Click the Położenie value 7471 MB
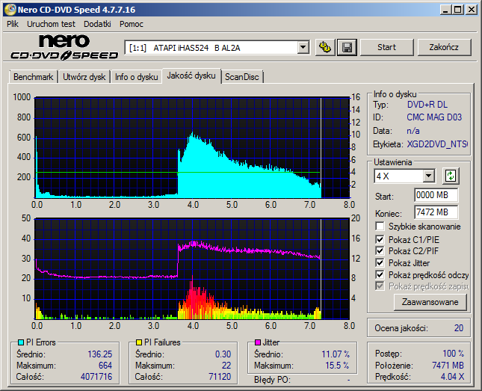The height and width of the screenshot is (391, 482). click(x=448, y=366)
